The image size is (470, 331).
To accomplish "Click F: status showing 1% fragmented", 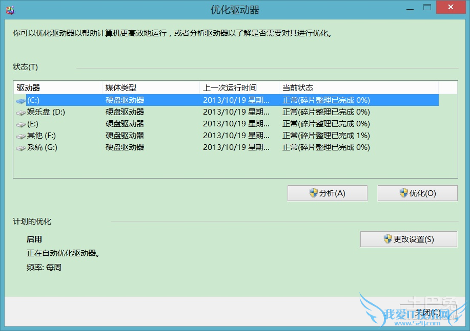I will pyautogui.click(x=326, y=136).
